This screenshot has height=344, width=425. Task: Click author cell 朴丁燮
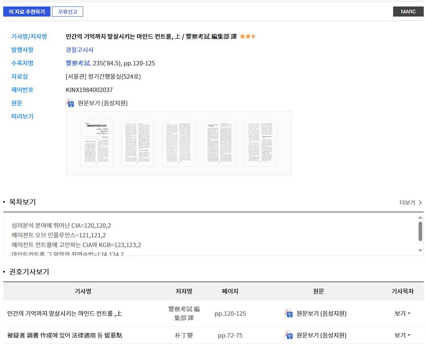[184, 336]
